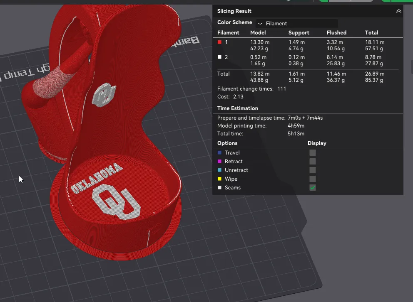The height and width of the screenshot is (302, 413).
Task: Disable the Seams display checkbox
Action: pyautogui.click(x=312, y=188)
